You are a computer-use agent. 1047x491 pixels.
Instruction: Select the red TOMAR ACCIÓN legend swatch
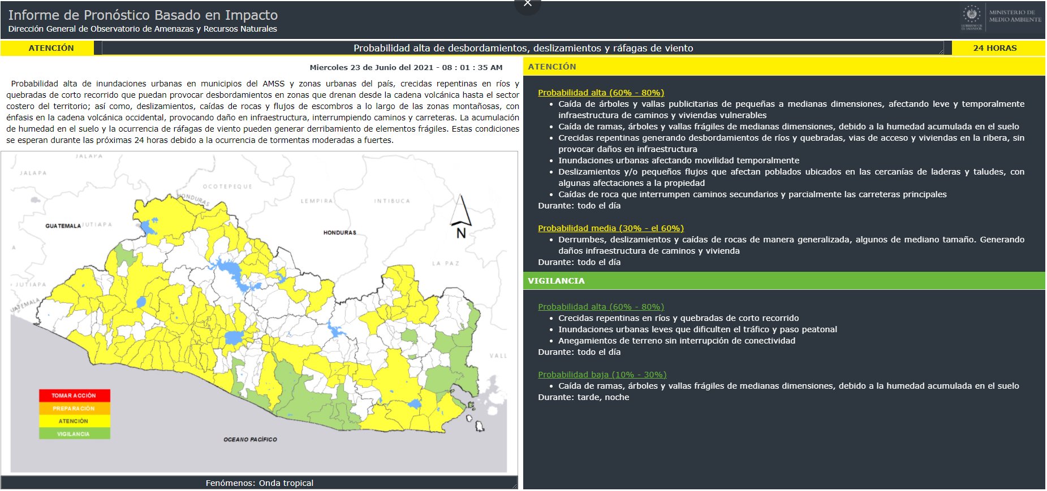[74, 396]
